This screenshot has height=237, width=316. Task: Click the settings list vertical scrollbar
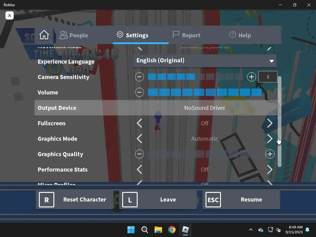point(279,122)
